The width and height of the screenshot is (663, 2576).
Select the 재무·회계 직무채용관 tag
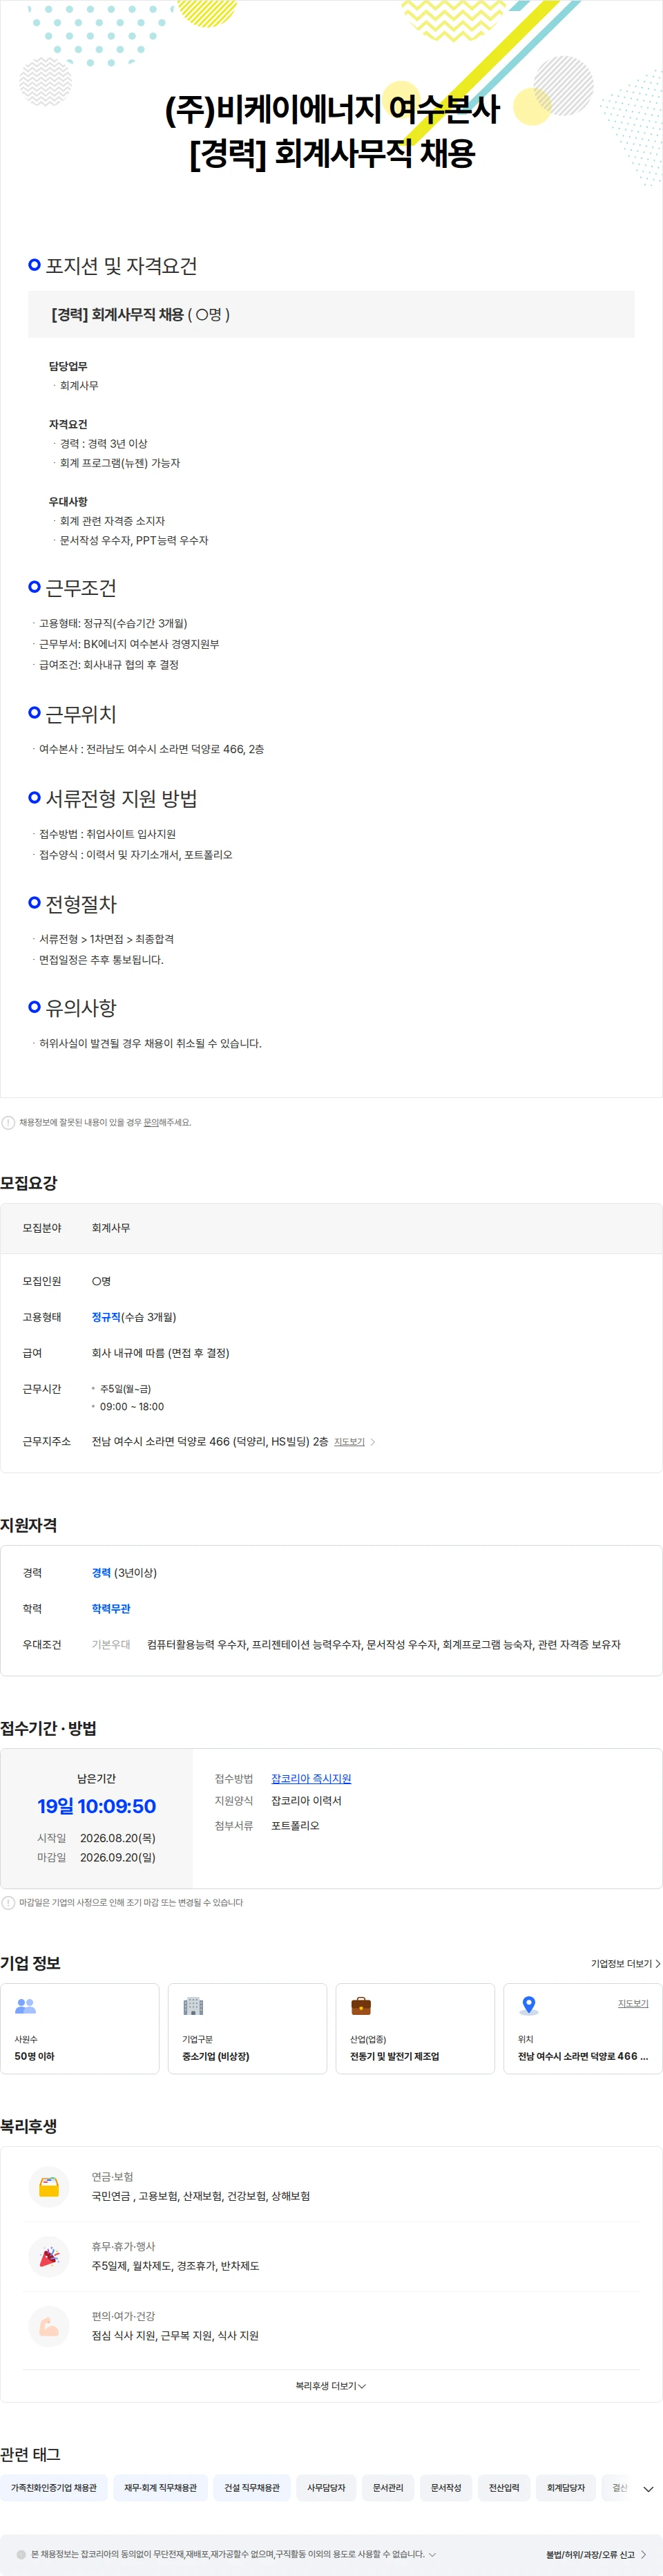coord(160,2487)
